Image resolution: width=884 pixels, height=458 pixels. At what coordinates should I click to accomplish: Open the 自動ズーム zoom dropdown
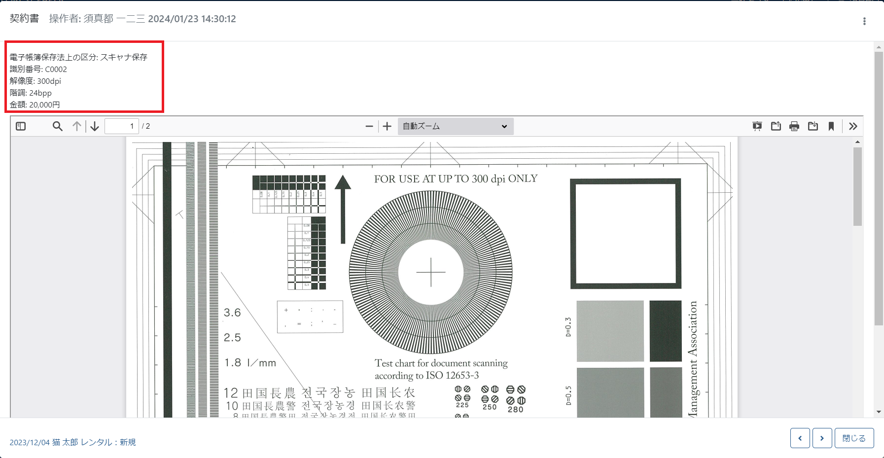coord(455,126)
